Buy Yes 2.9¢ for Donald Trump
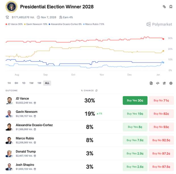The image size is (176, 174). point(135,154)
